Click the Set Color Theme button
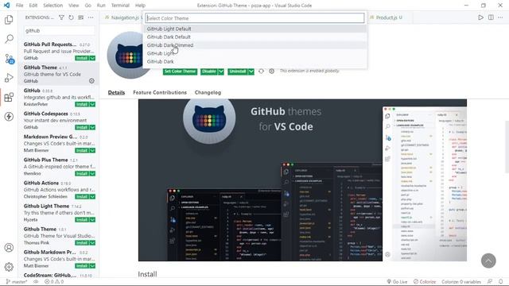This screenshot has height=286, width=509. click(180, 71)
